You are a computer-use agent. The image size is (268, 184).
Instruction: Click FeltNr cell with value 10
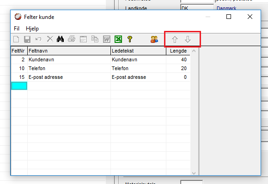(19, 68)
